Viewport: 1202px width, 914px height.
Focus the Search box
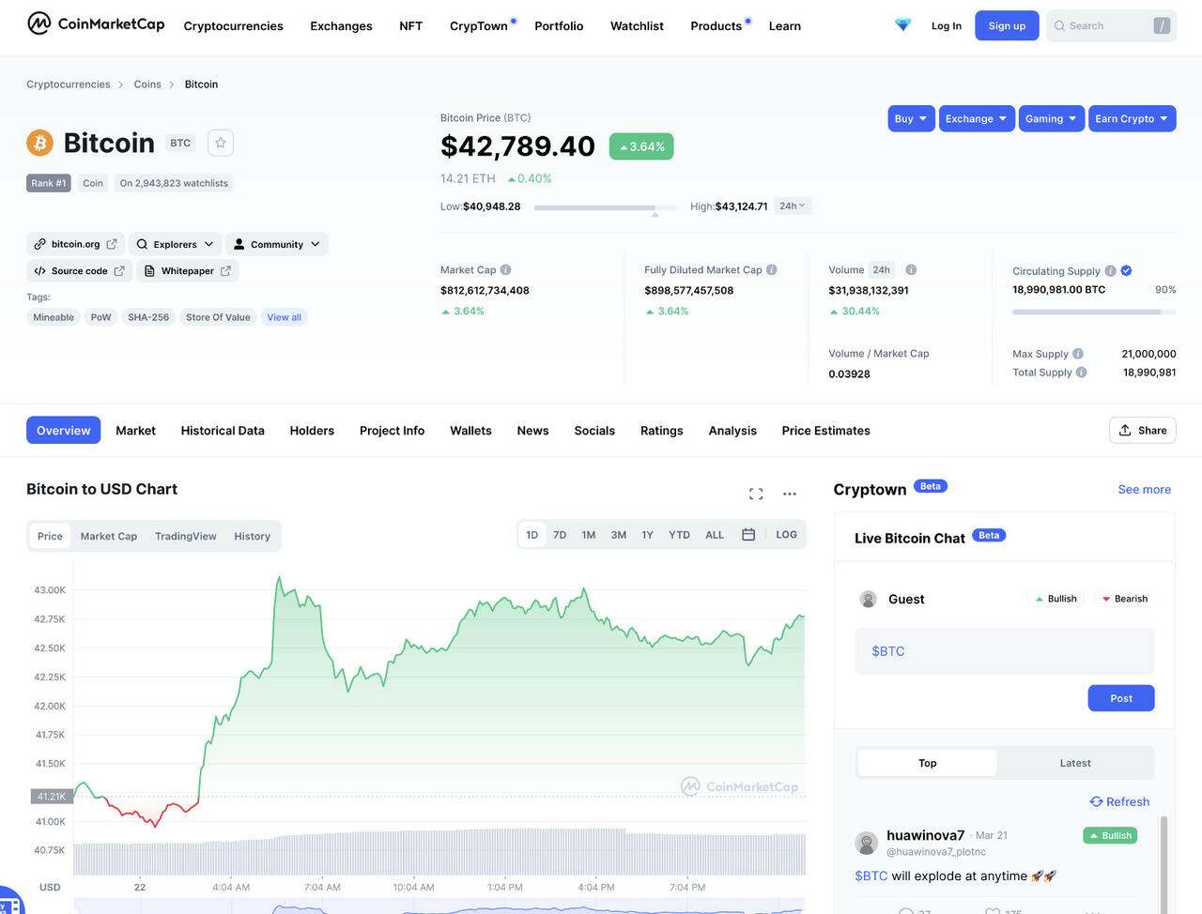(1111, 25)
